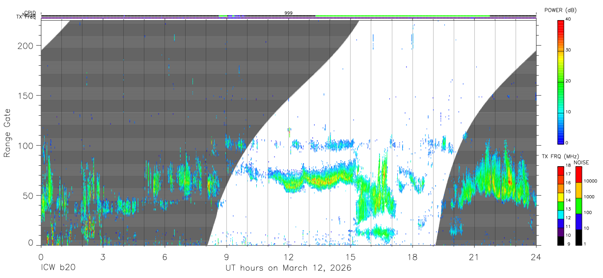603x278 pixels.
Task: Click 0 on the UT hours axis
Action: click(x=41, y=256)
